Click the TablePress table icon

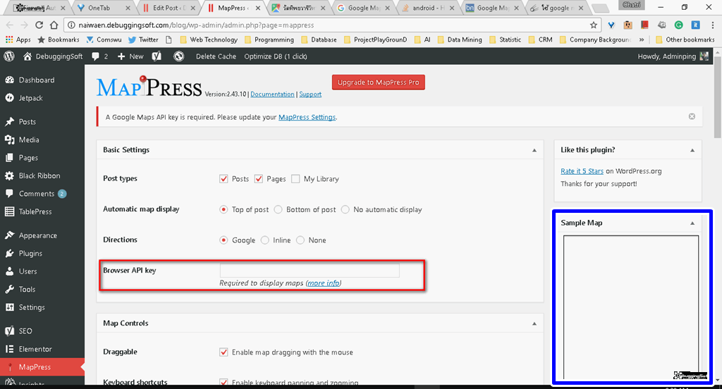pos(9,211)
